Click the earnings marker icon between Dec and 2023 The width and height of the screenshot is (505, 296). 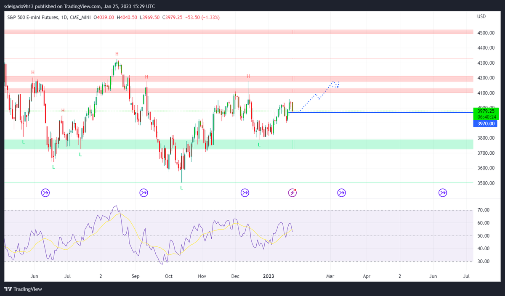[x=245, y=193]
